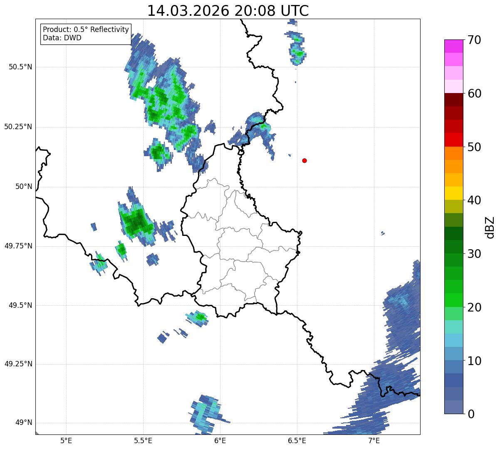Click the bright red colorbar segment near 50
Viewport: 500px width, 449px height.
pyautogui.click(x=454, y=140)
